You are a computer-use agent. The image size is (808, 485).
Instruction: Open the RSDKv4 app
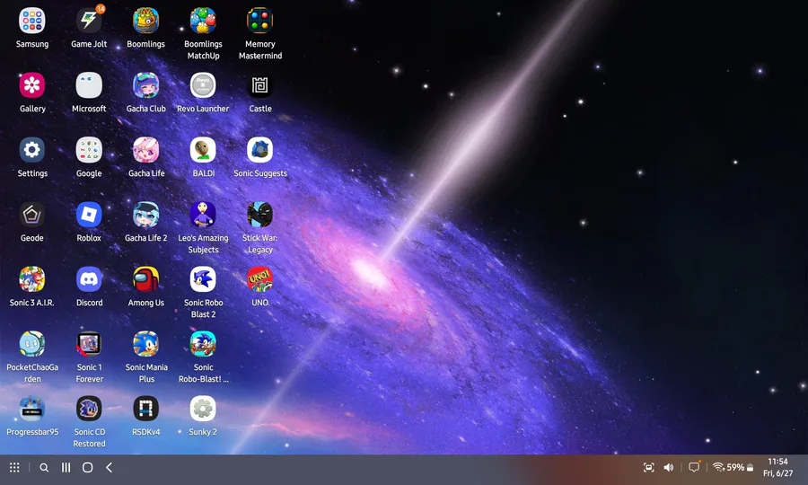[145, 409]
